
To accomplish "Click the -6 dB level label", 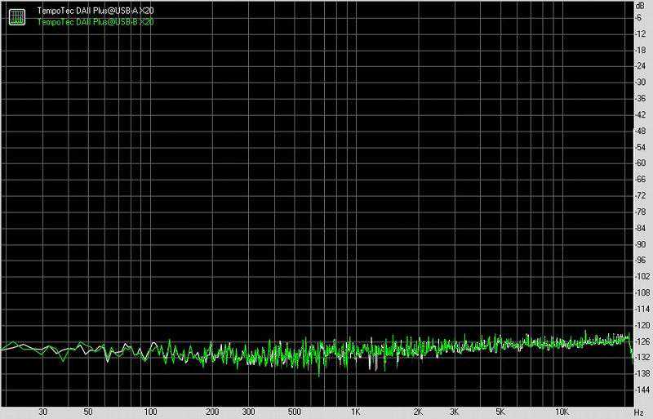I will [642, 17].
